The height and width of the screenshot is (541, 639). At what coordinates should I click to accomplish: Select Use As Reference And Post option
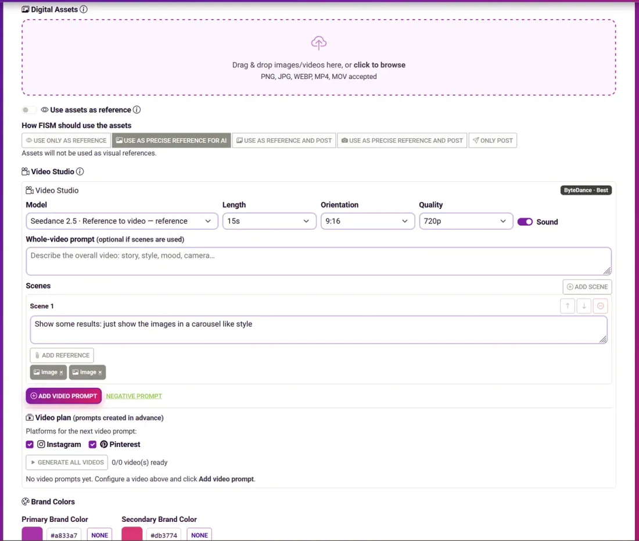tap(284, 140)
